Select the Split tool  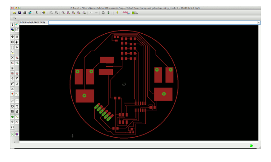[x=12, y=84]
